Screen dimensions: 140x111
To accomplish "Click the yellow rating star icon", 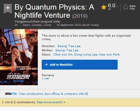I will tap(104, 7).
